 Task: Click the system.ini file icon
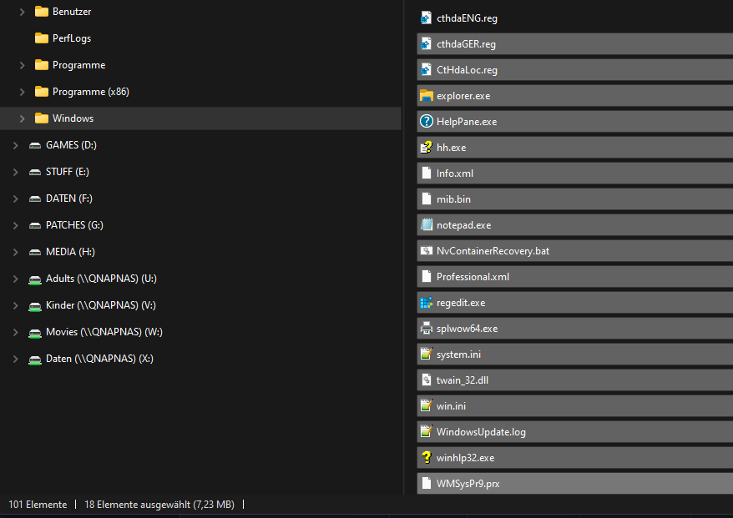[426, 354]
